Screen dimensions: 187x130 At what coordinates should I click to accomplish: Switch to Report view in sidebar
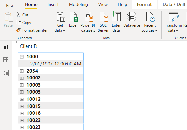(6, 47)
